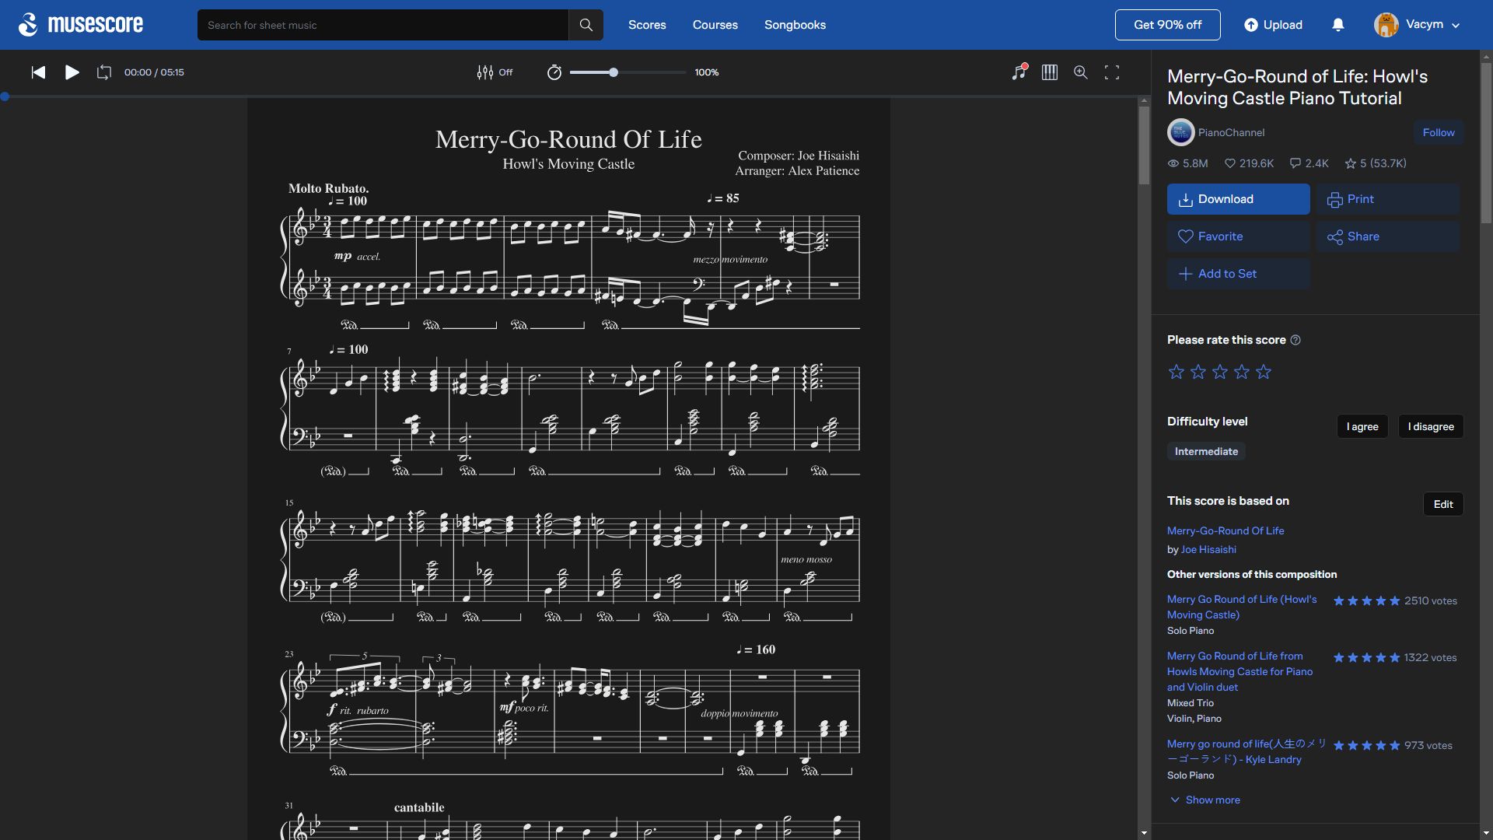Click the zoom magnifier icon
Screen dimensions: 1493x840
click(1081, 72)
